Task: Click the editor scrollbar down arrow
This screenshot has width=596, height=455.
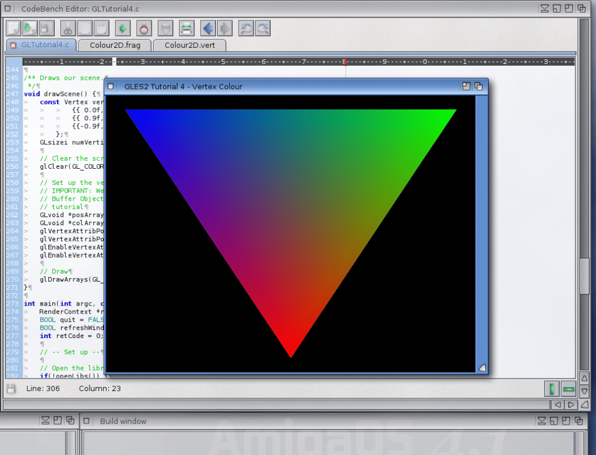Action: (x=584, y=391)
